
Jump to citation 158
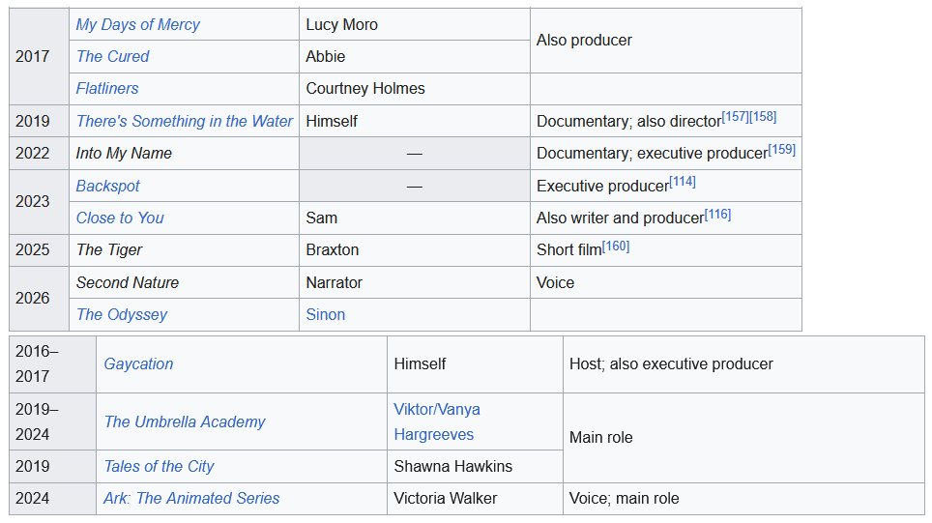[x=763, y=116]
